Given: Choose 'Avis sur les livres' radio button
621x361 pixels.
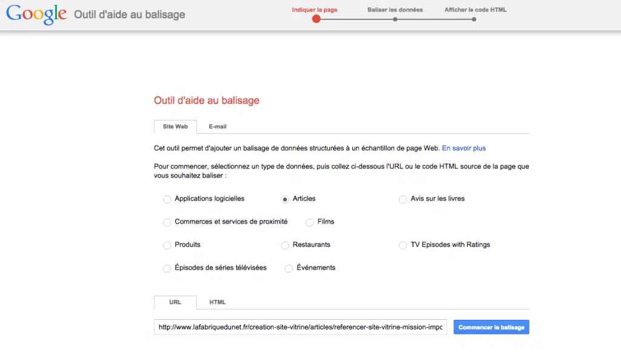Looking at the screenshot, I should 403,199.
